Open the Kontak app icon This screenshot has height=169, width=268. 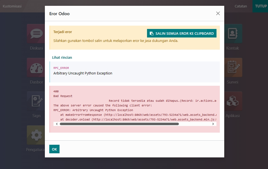coord(233,34)
